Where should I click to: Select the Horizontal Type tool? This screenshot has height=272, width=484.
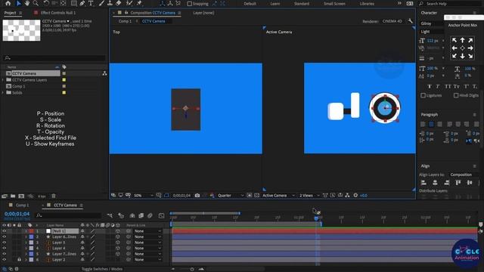[x=91, y=3]
